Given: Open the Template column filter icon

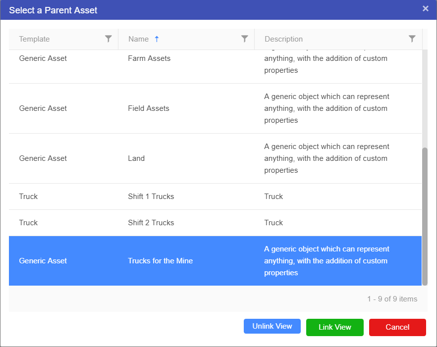Looking at the screenshot, I should click(109, 39).
